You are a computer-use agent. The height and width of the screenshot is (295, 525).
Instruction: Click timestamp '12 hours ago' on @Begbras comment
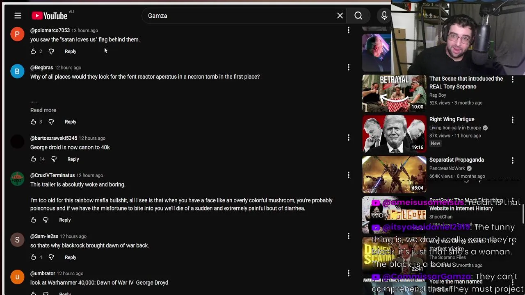point(68,68)
